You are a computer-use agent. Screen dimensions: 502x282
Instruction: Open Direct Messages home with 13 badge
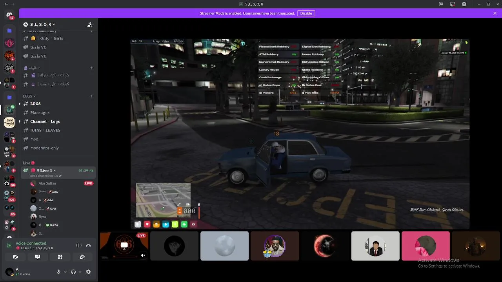click(9, 15)
